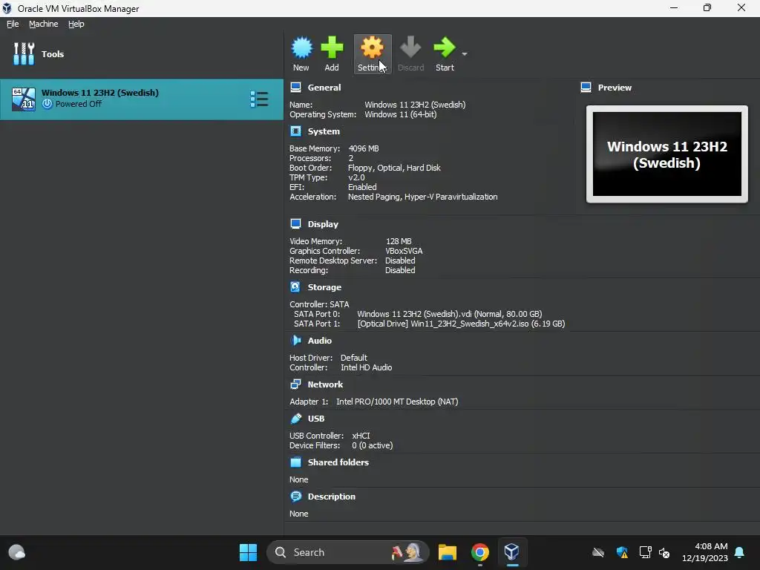Click the Windows 11 23H2 (Swedish).vdi disk entry
760x570 pixels.
(x=449, y=314)
